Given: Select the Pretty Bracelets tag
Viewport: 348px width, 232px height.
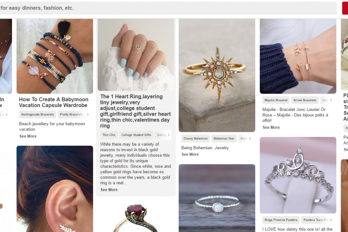Looking at the screenshot, I should pos(71,114).
